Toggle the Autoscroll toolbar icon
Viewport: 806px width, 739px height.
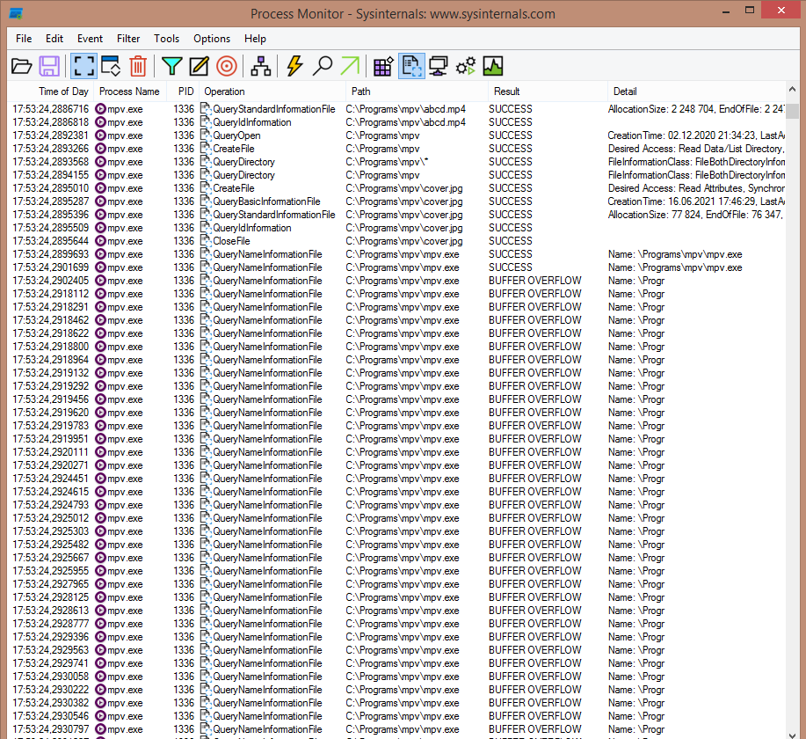click(111, 66)
